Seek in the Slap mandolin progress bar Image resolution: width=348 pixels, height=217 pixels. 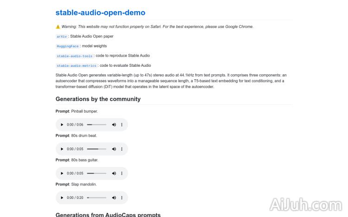[97, 198]
